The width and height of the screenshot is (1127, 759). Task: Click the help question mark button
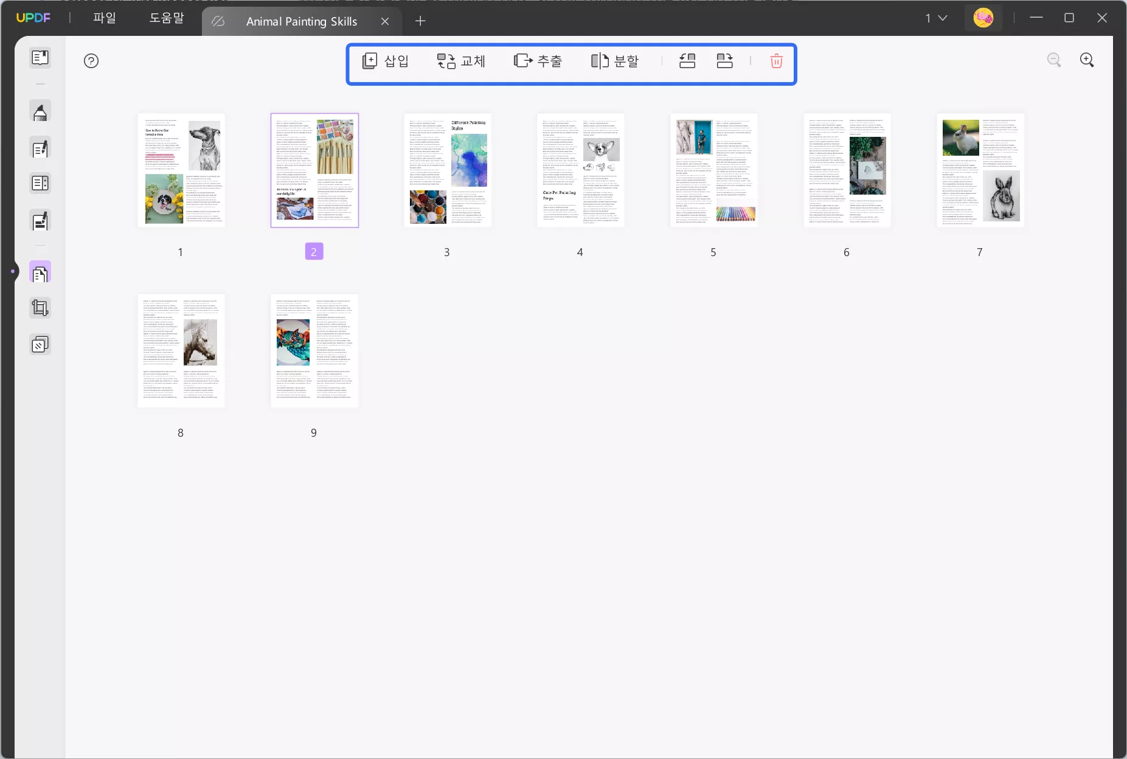click(x=91, y=60)
